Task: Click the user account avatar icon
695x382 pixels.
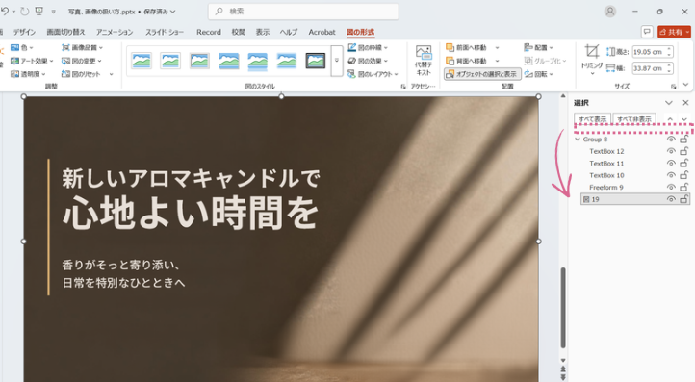Action: (x=610, y=12)
